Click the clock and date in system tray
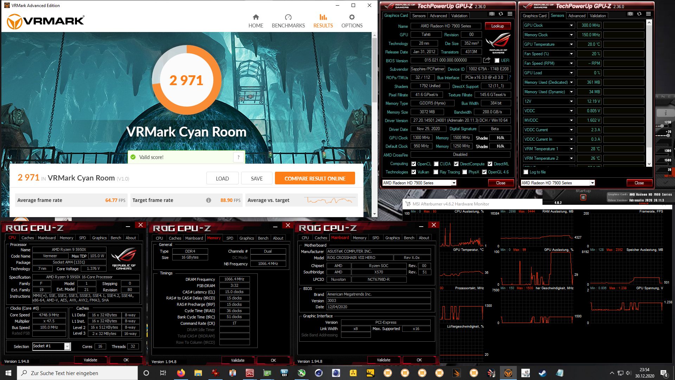The height and width of the screenshot is (380, 675). click(x=644, y=373)
